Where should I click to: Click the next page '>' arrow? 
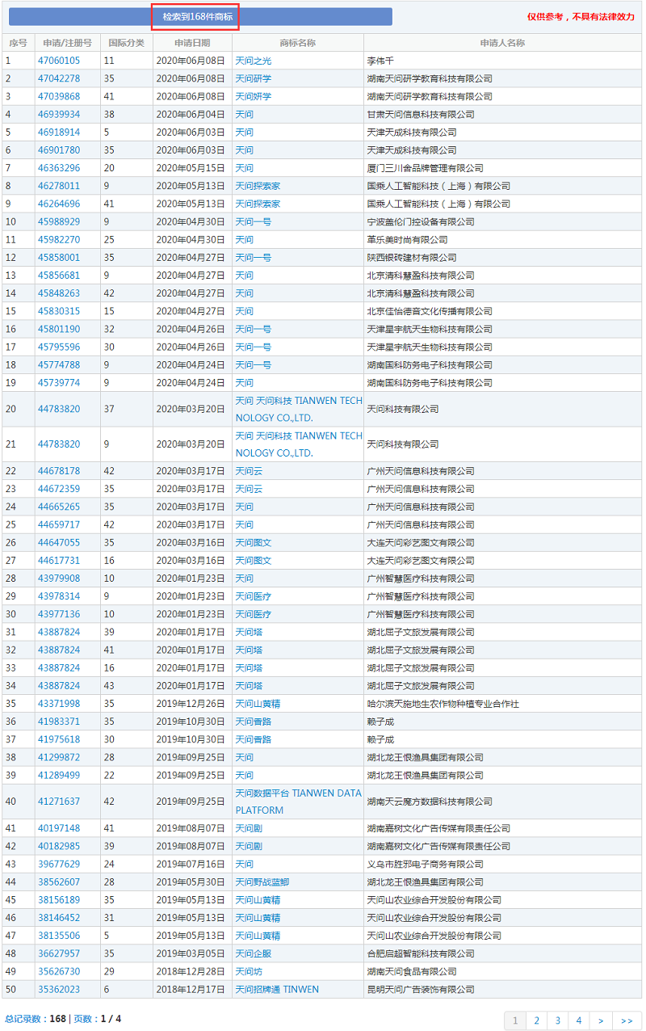coord(600,1020)
